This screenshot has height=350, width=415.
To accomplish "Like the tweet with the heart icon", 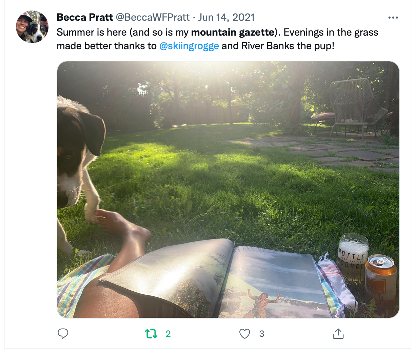I will coord(245,334).
